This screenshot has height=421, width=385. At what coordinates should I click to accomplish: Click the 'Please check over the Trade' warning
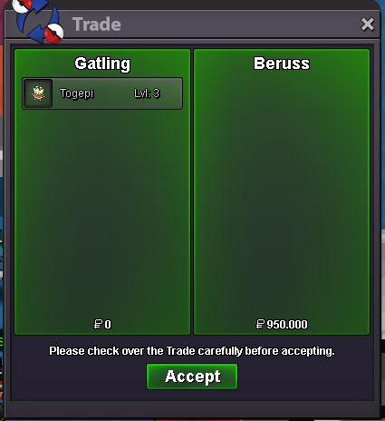(192, 351)
